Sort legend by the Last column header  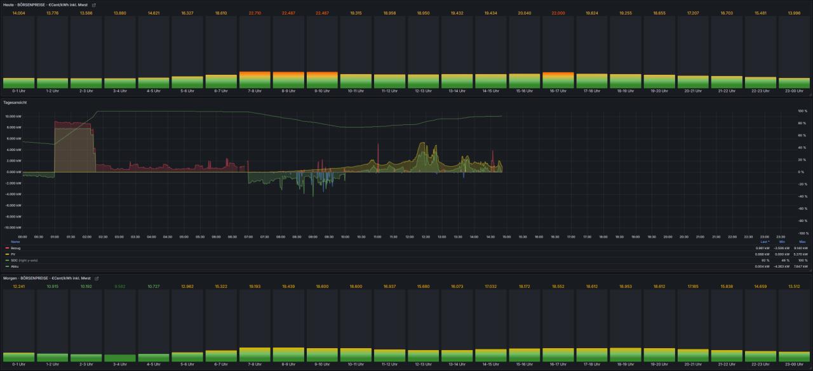tap(764, 242)
